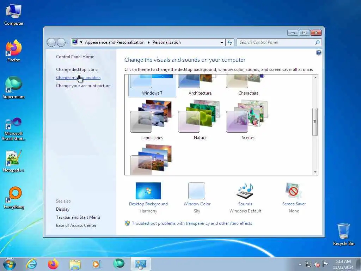
Task: Launch Internet Explorer from the taskbar
Action: [31, 264]
